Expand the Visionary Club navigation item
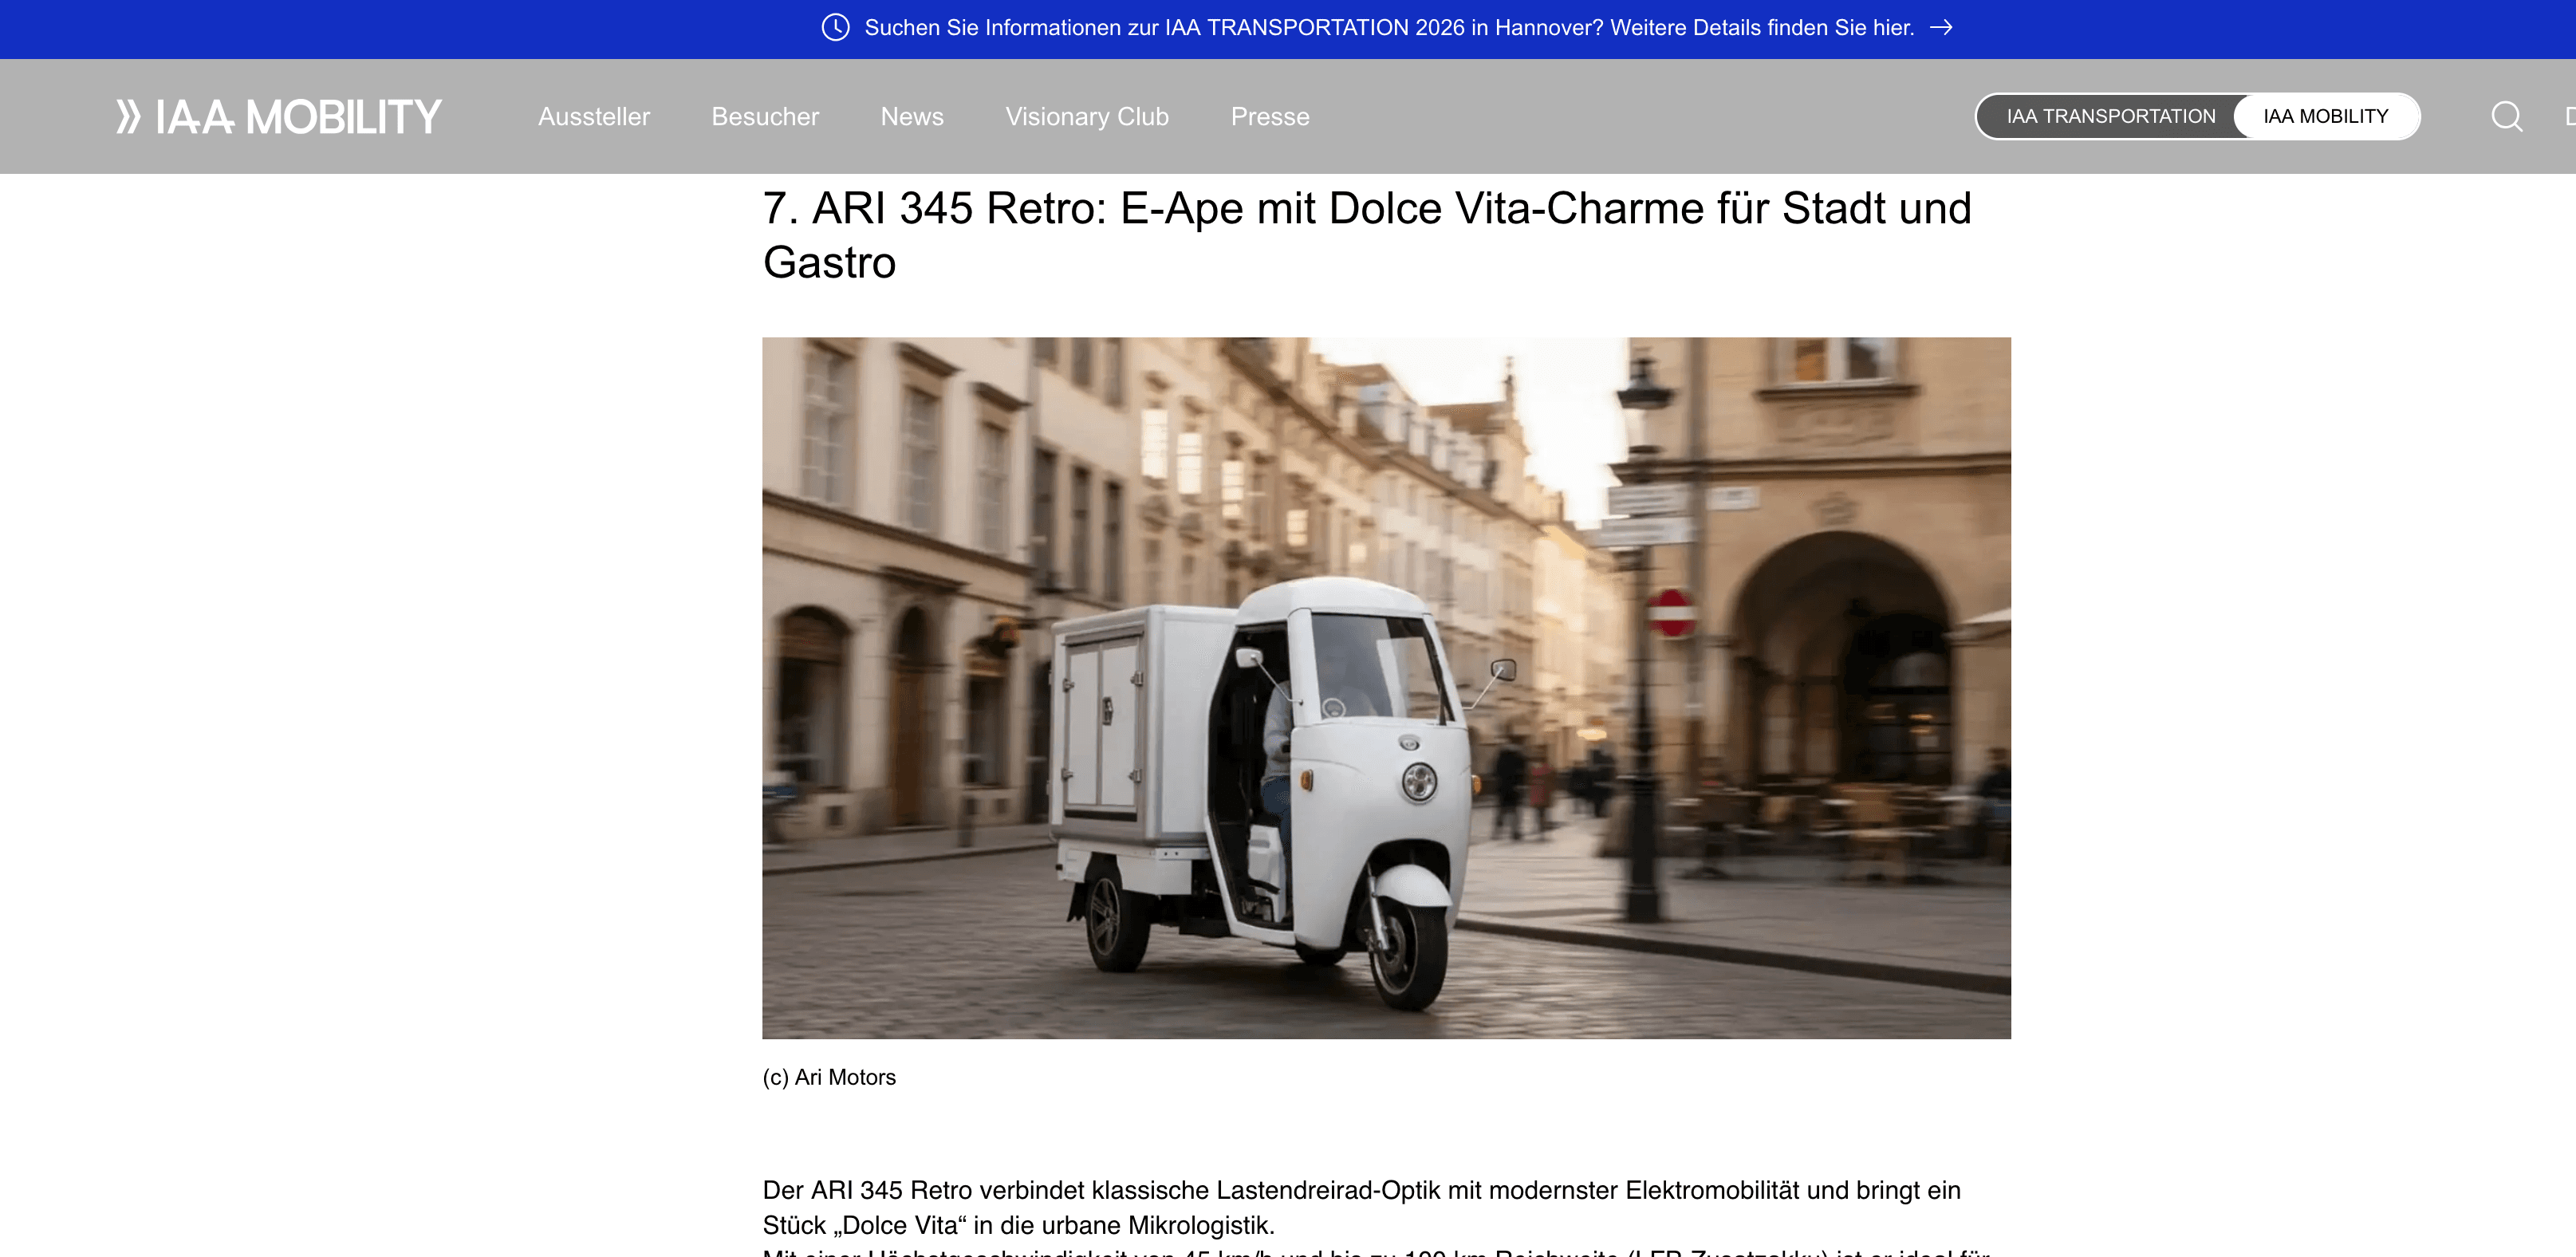This screenshot has height=1257, width=2576. [x=1087, y=116]
